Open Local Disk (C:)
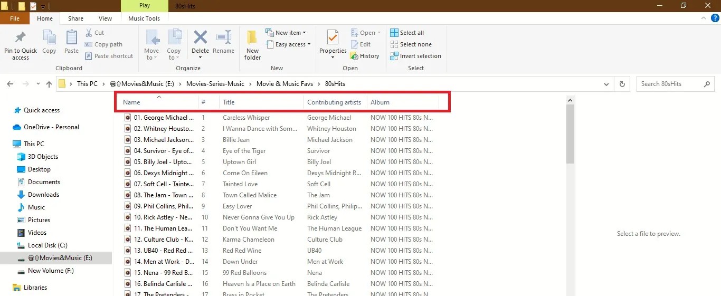 coord(48,245)
